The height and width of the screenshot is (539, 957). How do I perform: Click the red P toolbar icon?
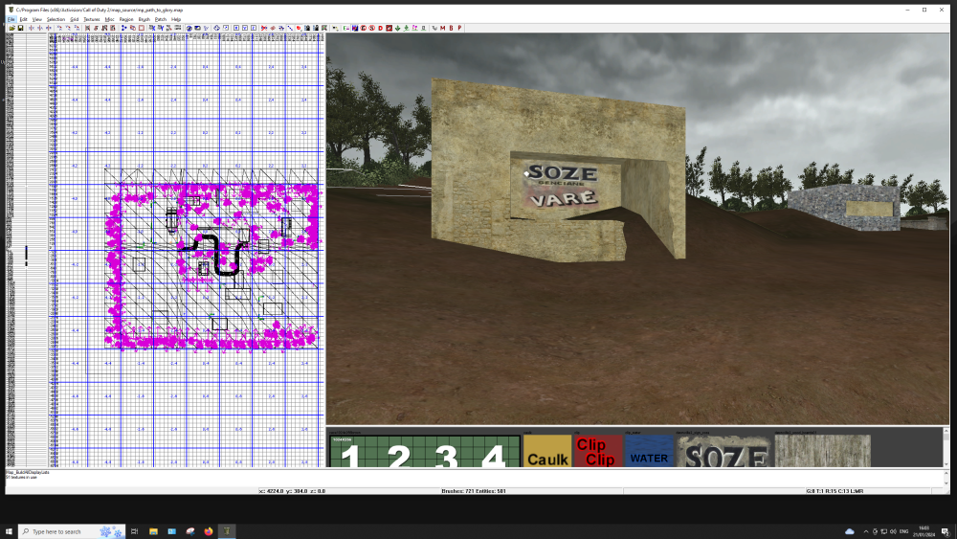[x=459, y=28]
